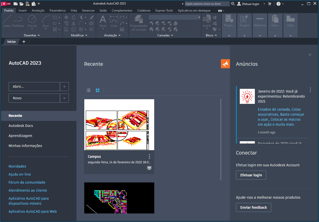Click the Move tool in Modificar panel
This screenshot has width=319, height=222.
coord(66,17)
